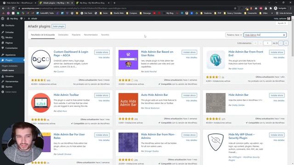Switch to the Populares tab
Viewport: 294px width, 165px height.
point(76,35)
